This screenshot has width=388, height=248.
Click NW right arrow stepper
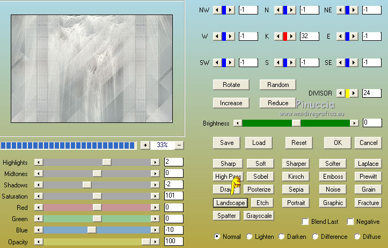[x=230, y=10]
